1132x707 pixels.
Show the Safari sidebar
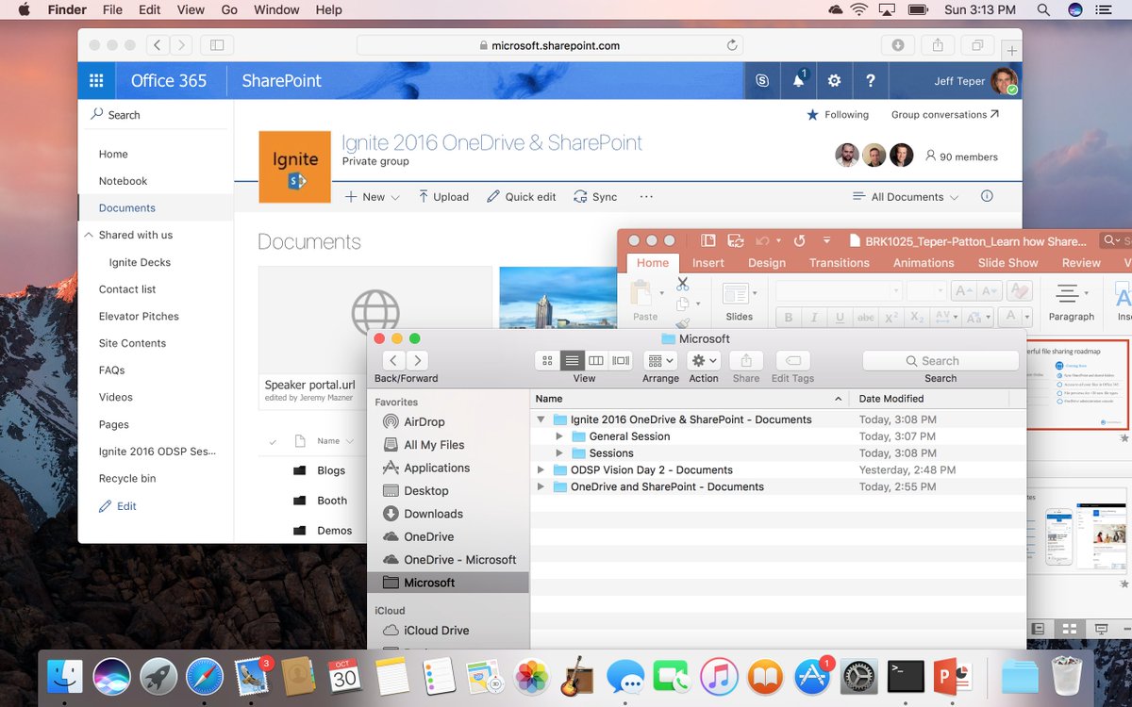216,45
